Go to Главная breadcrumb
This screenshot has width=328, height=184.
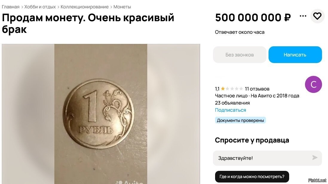[x=10, y=7]
